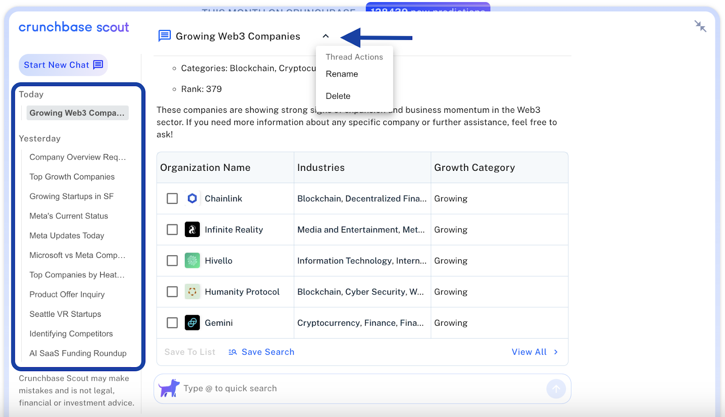Click the Scout dog mascot icon
This screenshot has width=725, height=417.
click(x=169, y=388)
